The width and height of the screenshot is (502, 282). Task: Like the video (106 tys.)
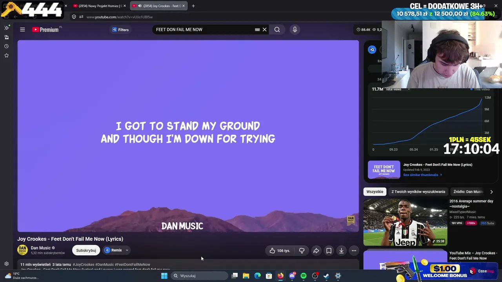pyautogui.click(x=280, y=251)
